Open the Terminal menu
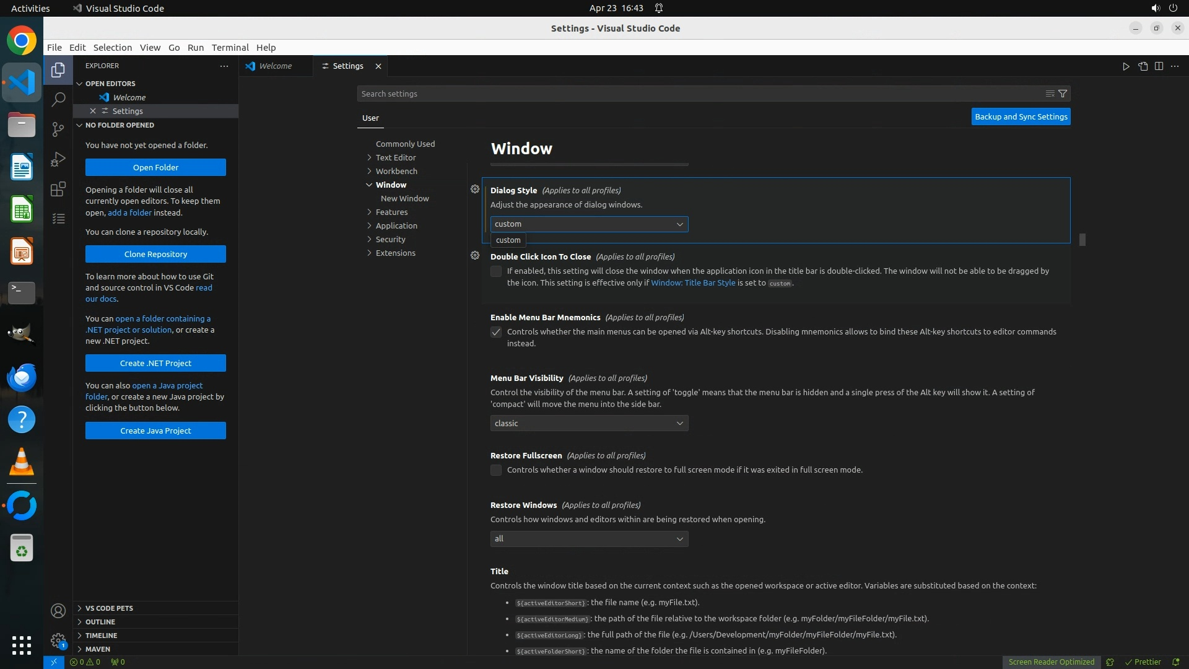This screenshot has height=669, width=1189. point(230,48)
